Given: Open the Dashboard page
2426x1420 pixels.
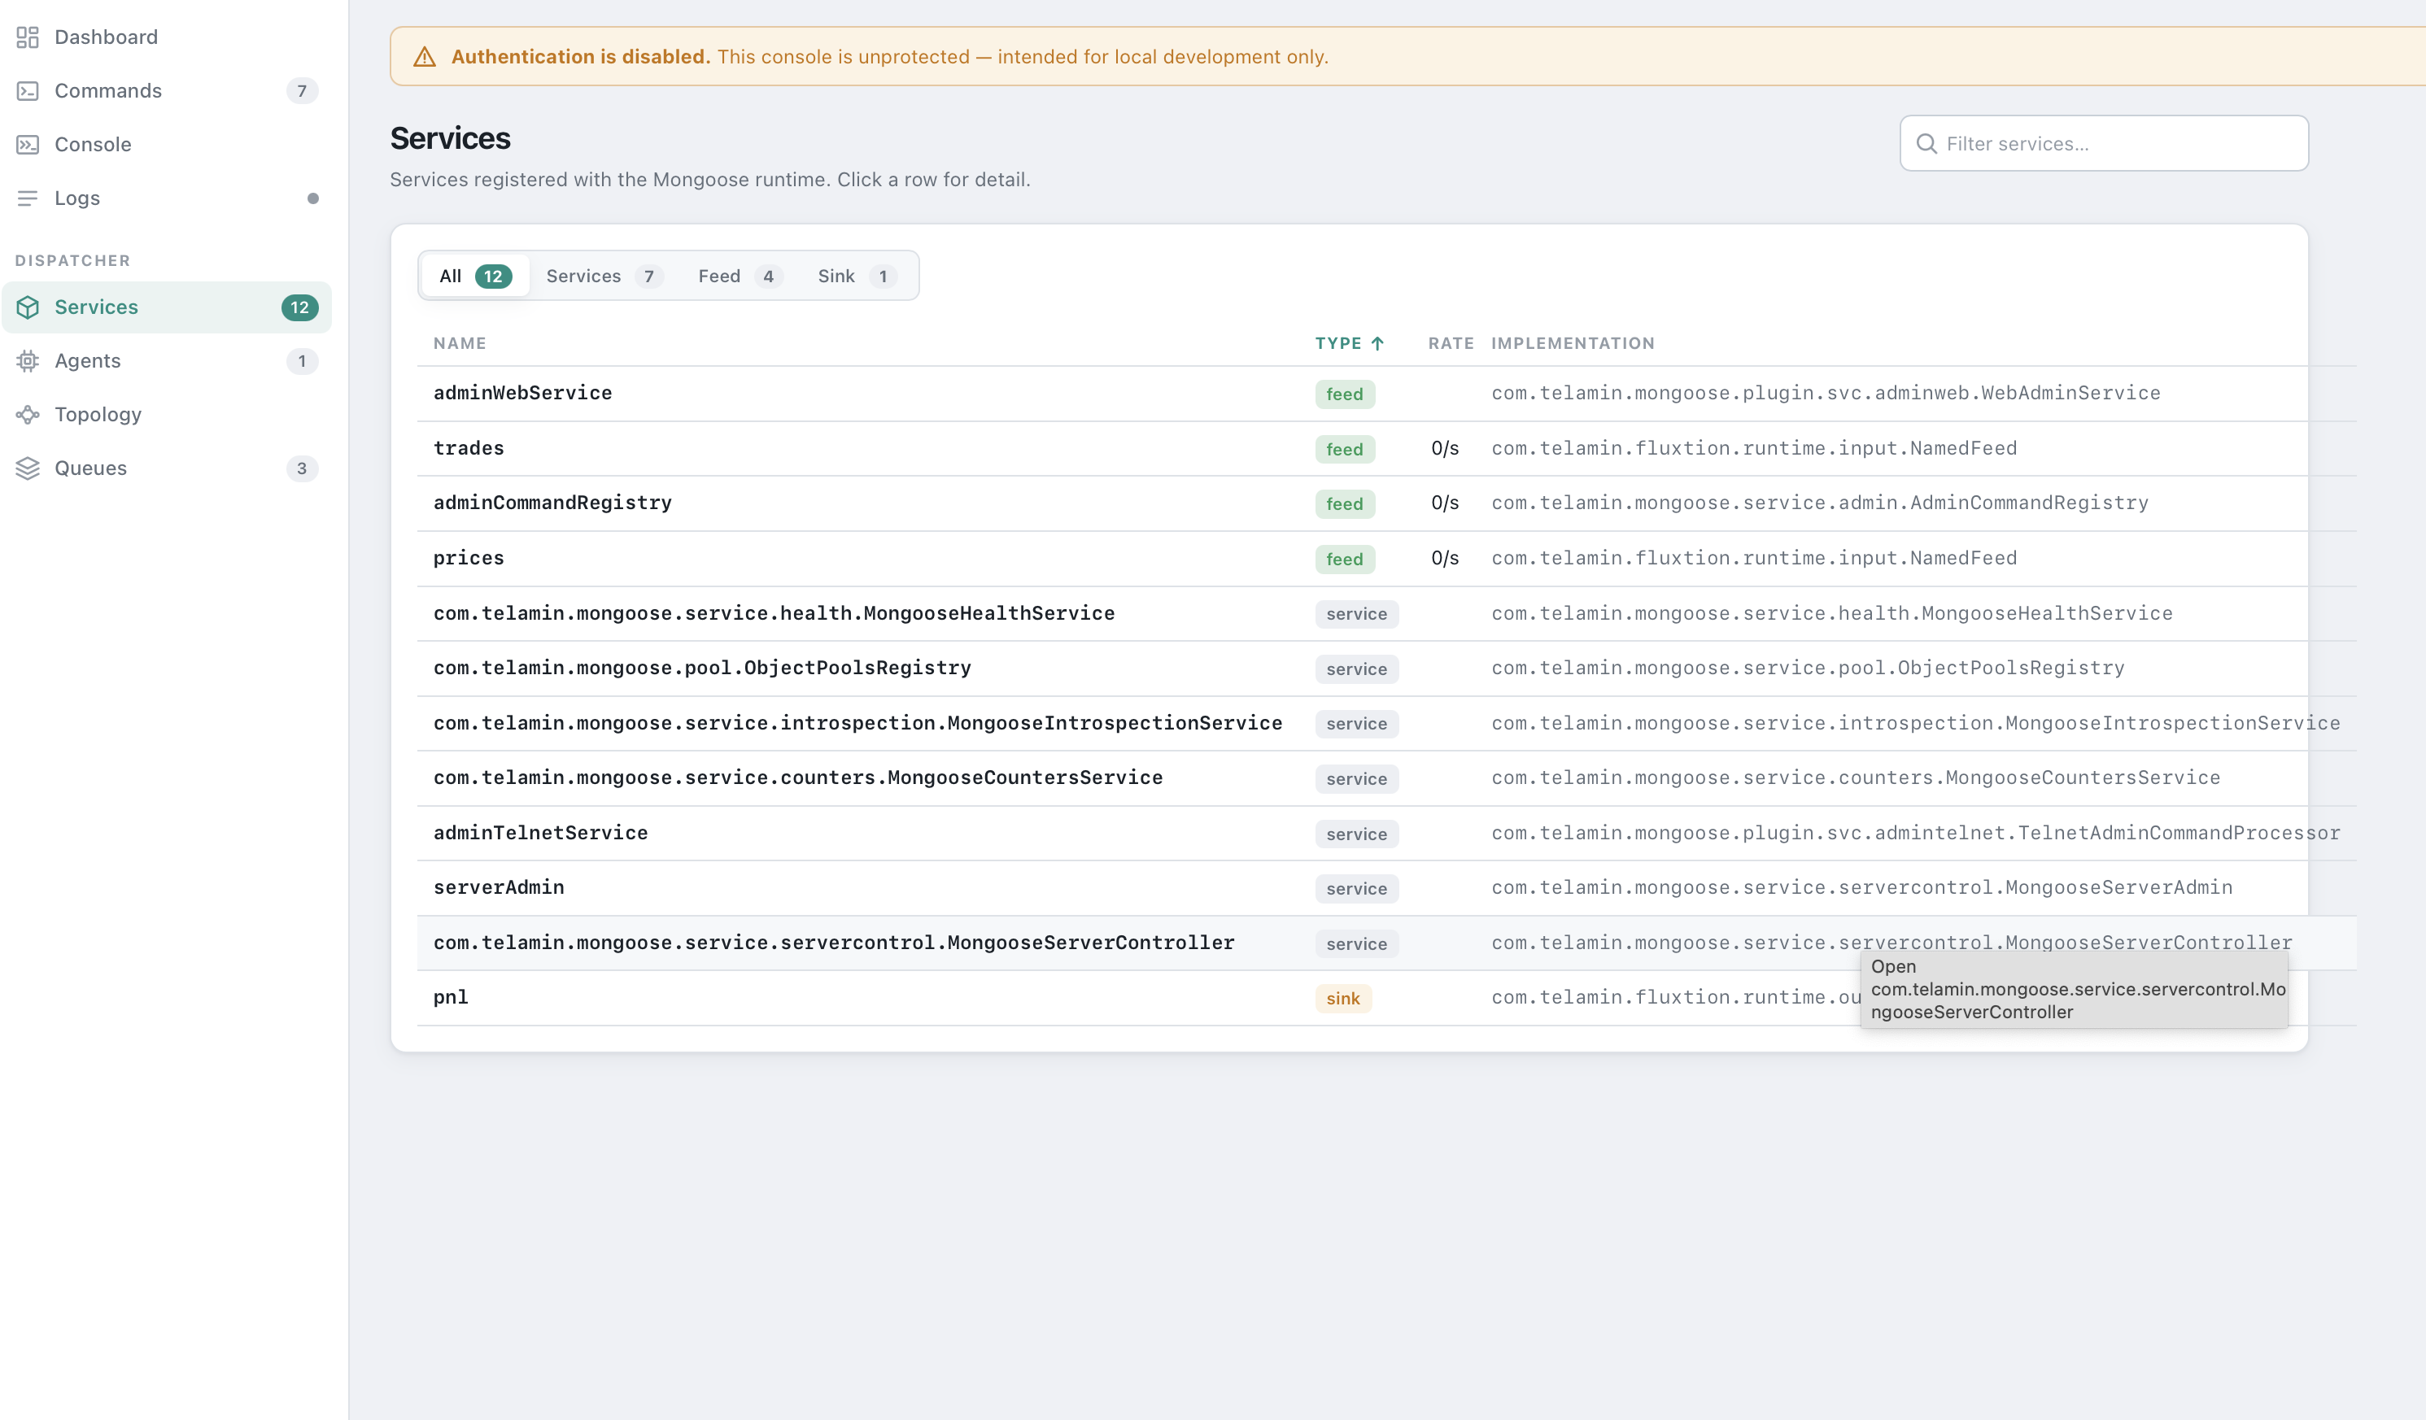Looking at the screenshot, I should tap(167, 37).
